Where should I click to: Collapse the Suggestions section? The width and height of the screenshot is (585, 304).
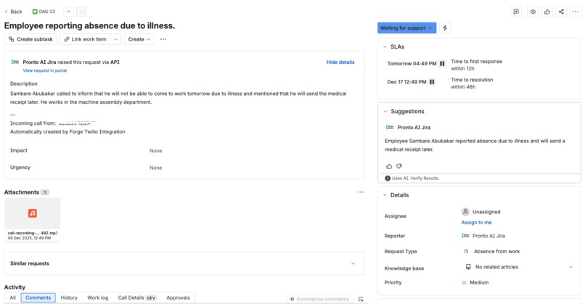tap(385, 111)
